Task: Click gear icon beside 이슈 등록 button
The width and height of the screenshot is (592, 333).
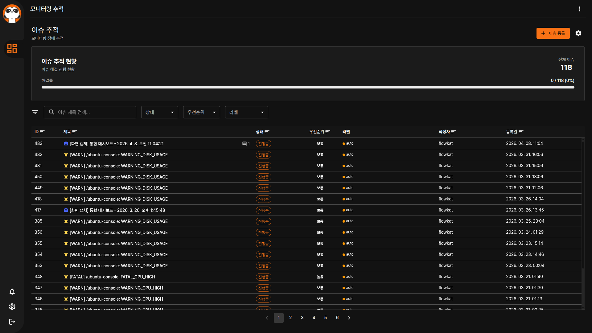Action: coord(578,33)
